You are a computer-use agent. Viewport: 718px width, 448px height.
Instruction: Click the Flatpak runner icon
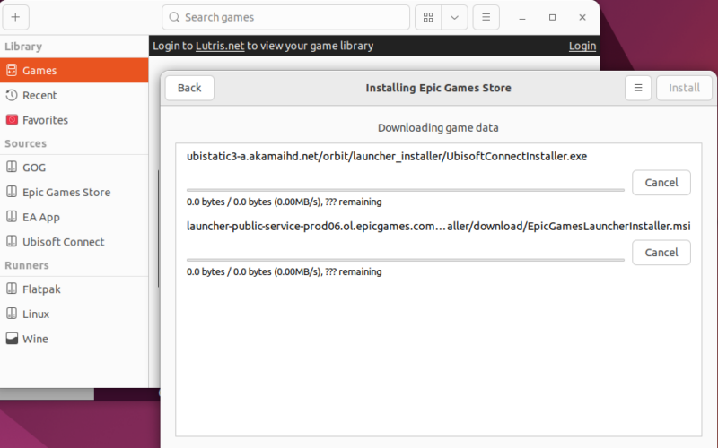[x=12, y=289]
